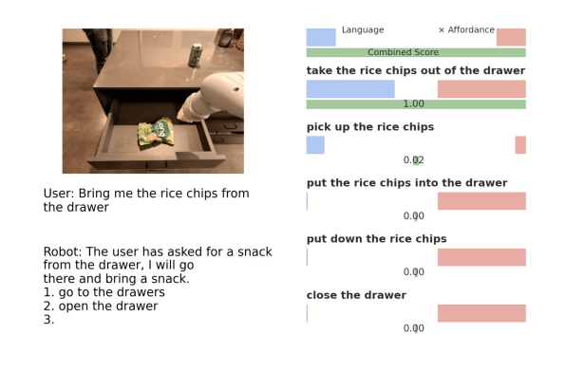Click red affordance bar under 'put down the rice chips'
This screenshot has width=566, height=372.
tap(481, 257)
